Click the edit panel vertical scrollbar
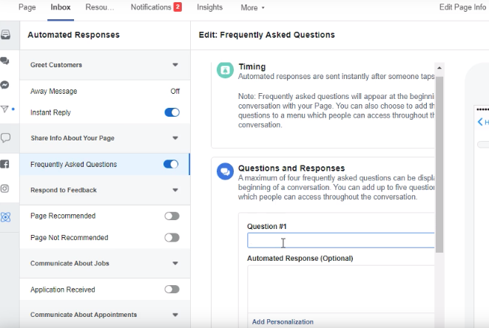The image size is (489, 328). [x=439, y=163]
